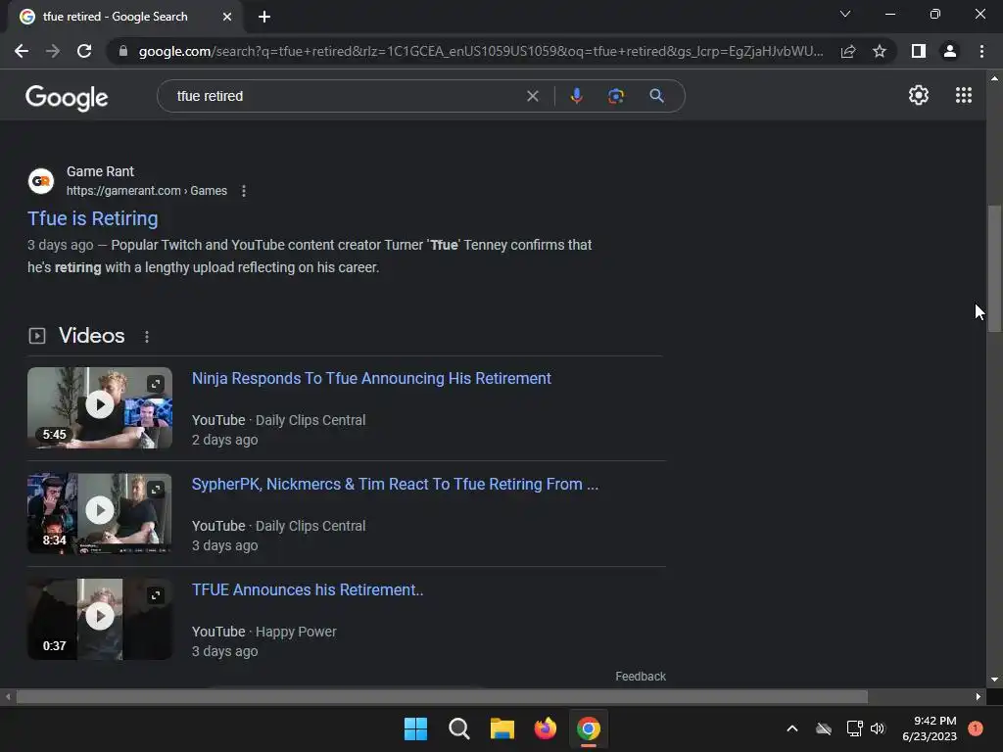Click the browser forward arrow
The image size is (1003, 752).
coord(53,51)
